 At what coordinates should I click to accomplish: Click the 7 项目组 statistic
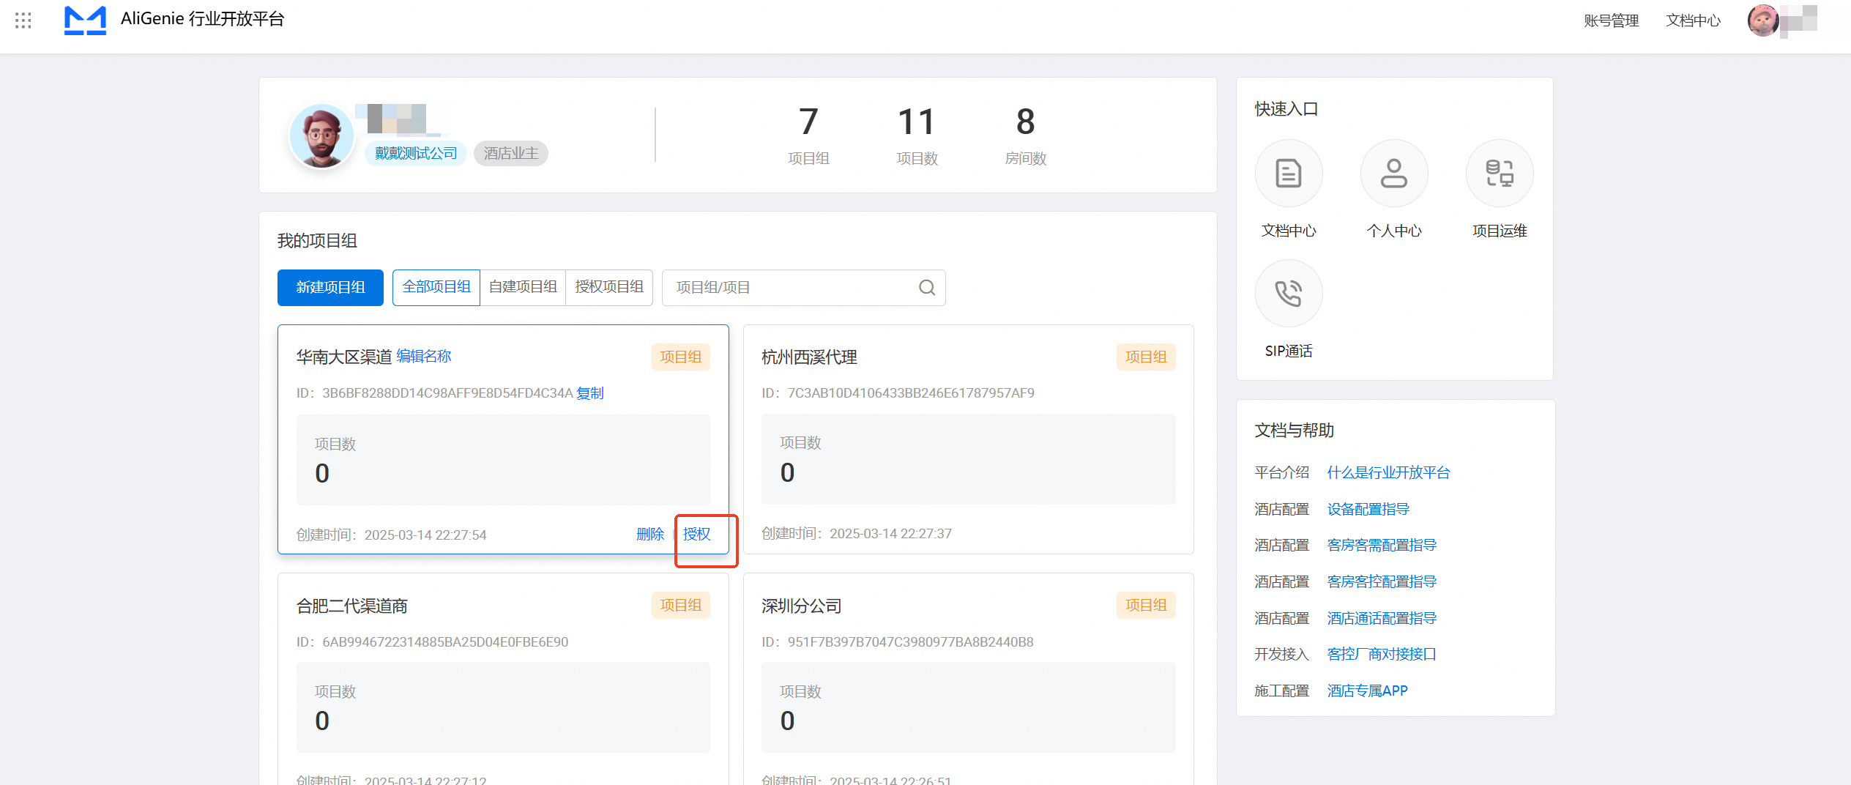point(808,136)
